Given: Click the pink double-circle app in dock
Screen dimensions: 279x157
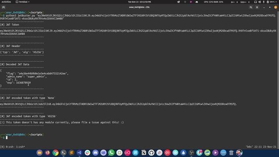Looking at the screenshot, I should coord(127,153).
